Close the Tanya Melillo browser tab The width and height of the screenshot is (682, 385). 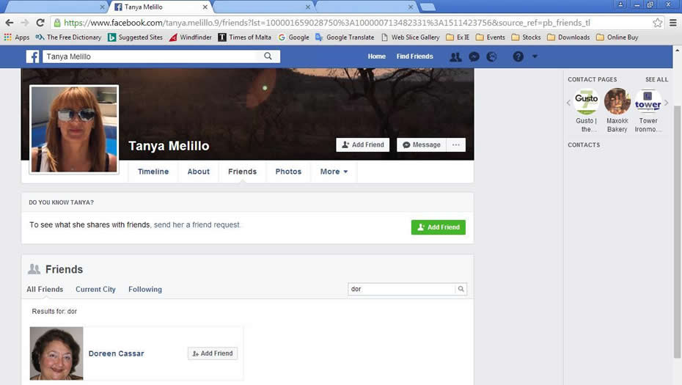coord(205,7)
